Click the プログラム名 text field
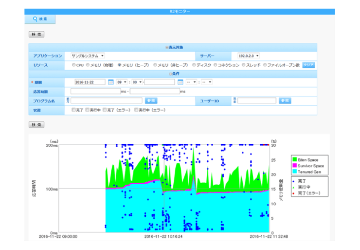Screen dimensions: 360x250 [107, 100]
